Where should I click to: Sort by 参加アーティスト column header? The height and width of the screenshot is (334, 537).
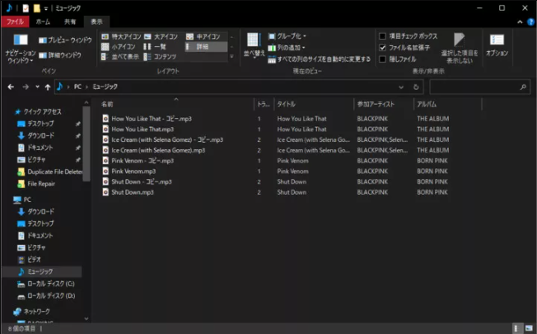tap(384, 104)
